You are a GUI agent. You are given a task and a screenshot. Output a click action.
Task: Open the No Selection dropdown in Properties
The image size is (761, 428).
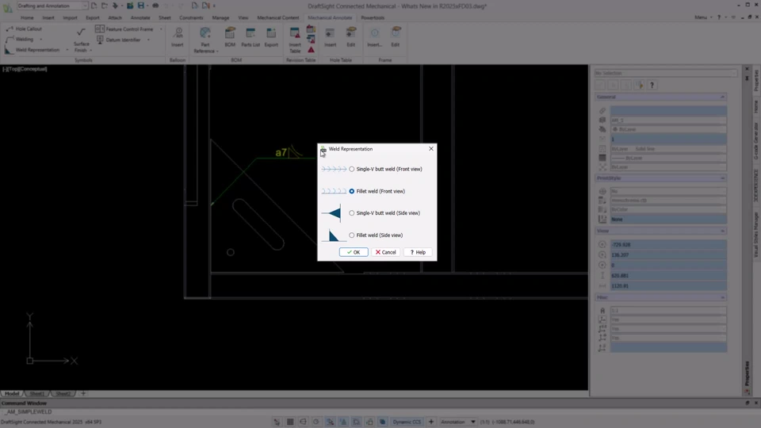pyautogui.click(x=666, y=73)
